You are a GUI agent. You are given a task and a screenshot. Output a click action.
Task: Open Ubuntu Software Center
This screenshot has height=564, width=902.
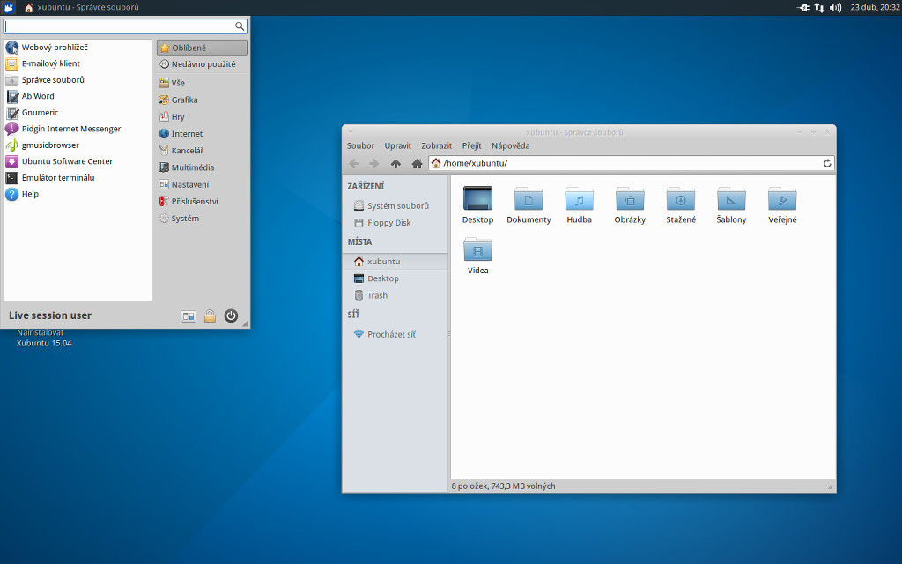(78, 161)
